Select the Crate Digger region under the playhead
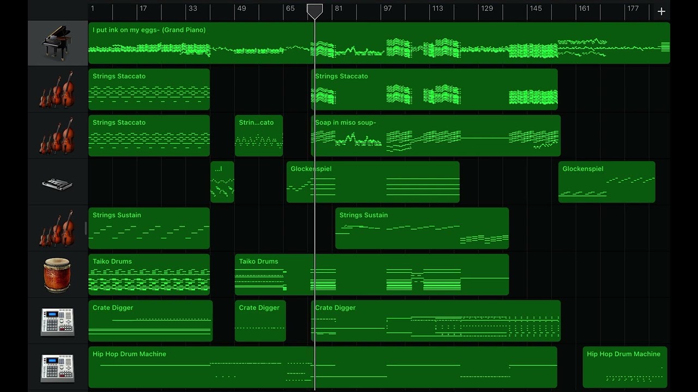The height and width of the screenshot is (392, 698). [436, 321]
